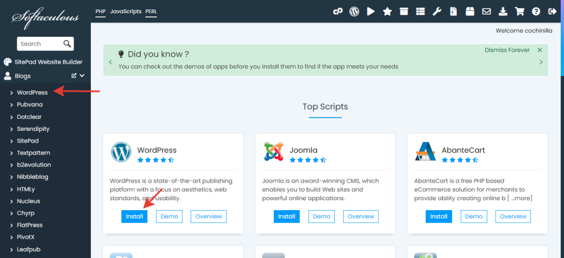Open the WordPress manager icon in top bar
The image size is (564, 258).
click(354, 12)
